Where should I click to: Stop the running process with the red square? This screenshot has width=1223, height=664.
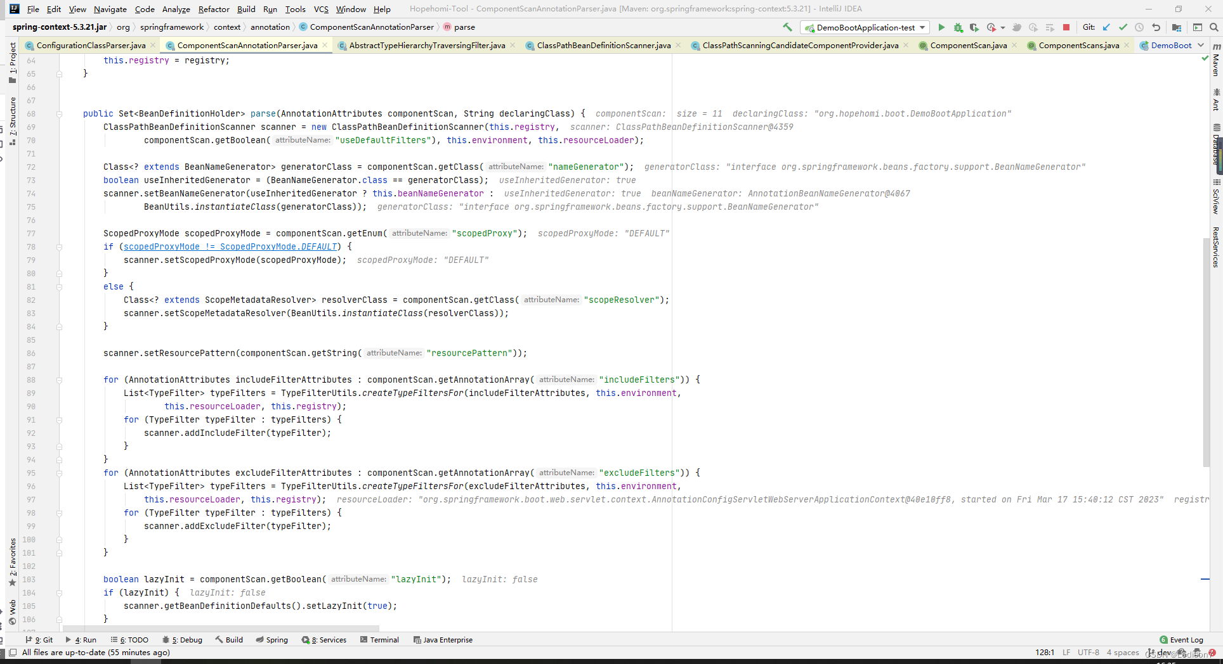click(1066, 27)
